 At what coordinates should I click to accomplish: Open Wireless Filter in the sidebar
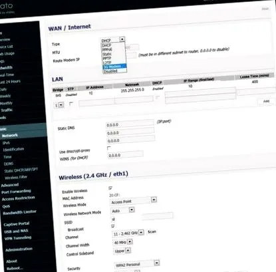click(x=16, y=178)
